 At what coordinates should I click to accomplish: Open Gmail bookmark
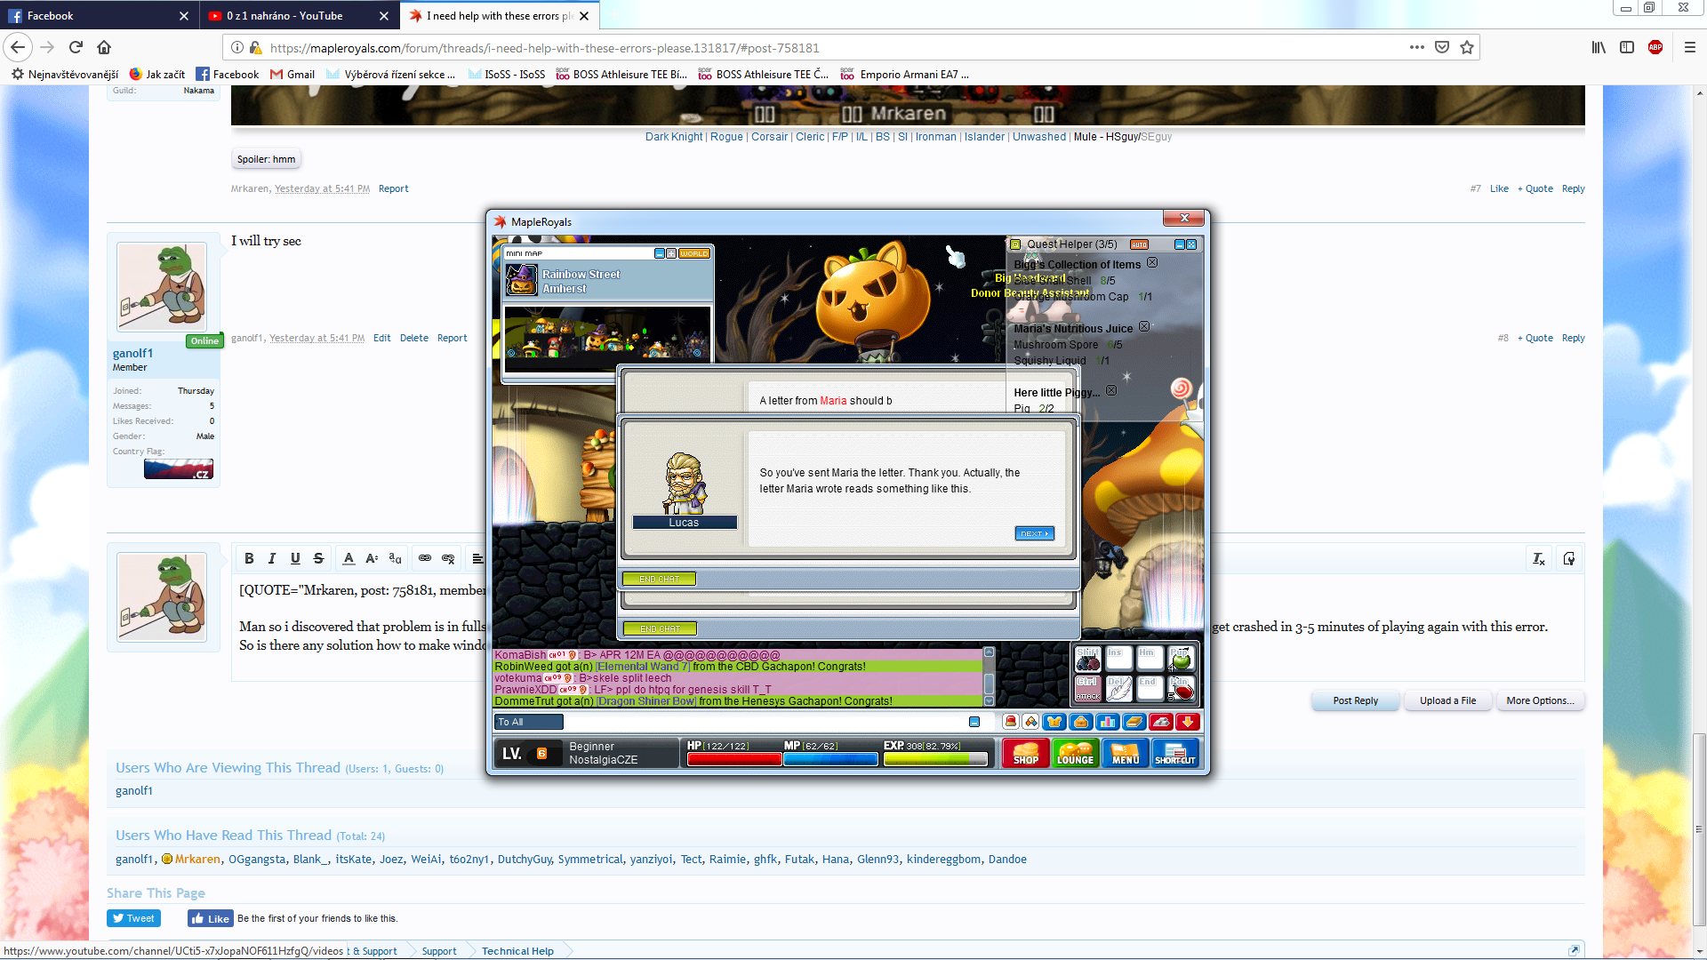click(293, 75)
